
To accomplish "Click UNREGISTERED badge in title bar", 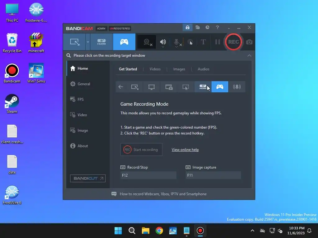I will pos(120,28).
